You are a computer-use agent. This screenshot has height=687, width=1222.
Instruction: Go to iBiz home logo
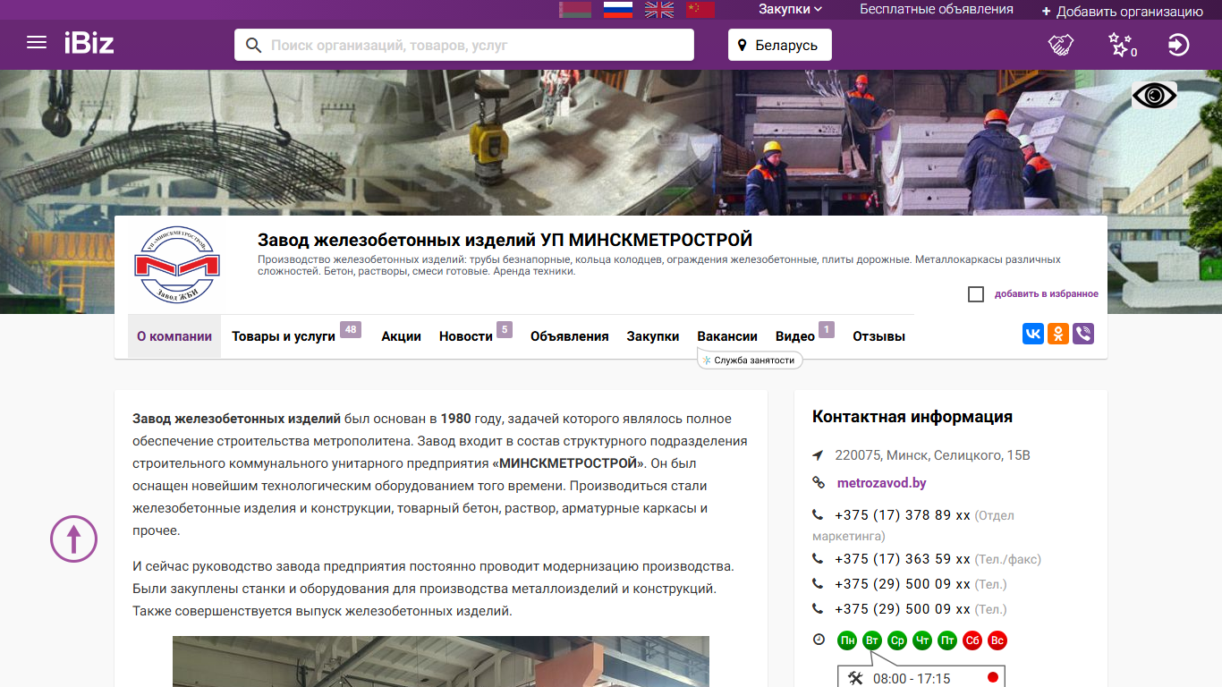pos(89,43)
